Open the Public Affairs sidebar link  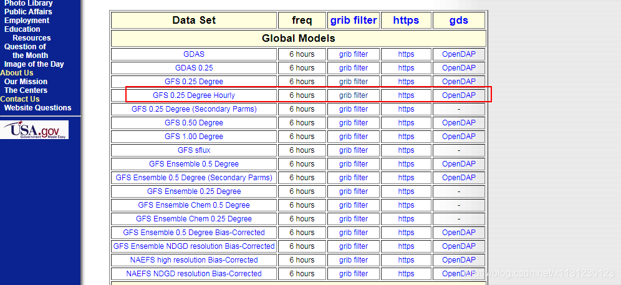tap(28, 12)
